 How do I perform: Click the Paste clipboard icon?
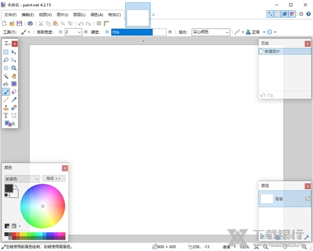[x=55, y=23]
